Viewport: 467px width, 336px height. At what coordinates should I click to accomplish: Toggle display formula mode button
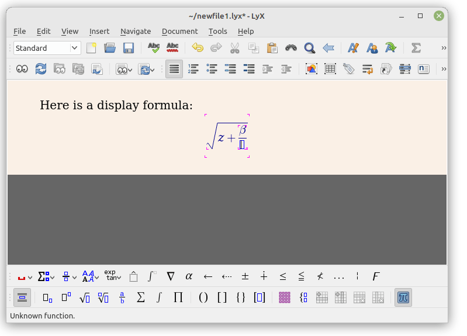pos(22,297)
